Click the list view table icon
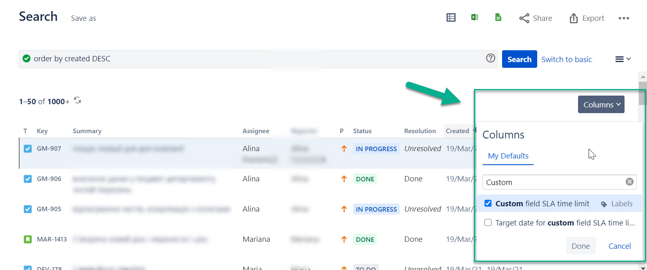The image size is (647, 270). pos(451,18)
